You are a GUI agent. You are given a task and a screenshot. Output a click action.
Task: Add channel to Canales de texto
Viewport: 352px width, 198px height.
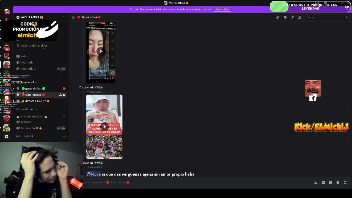[64, 109]
